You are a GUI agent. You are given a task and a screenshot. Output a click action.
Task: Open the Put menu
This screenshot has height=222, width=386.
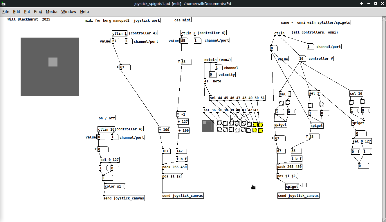[27, 12]
